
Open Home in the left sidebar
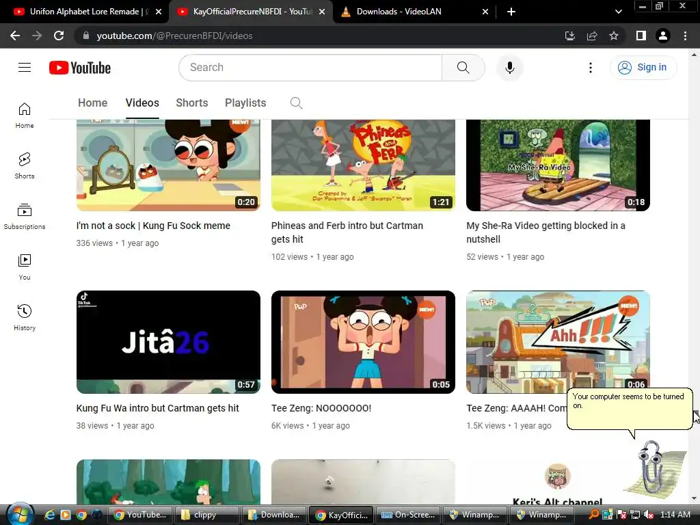(x=25, y=116)
